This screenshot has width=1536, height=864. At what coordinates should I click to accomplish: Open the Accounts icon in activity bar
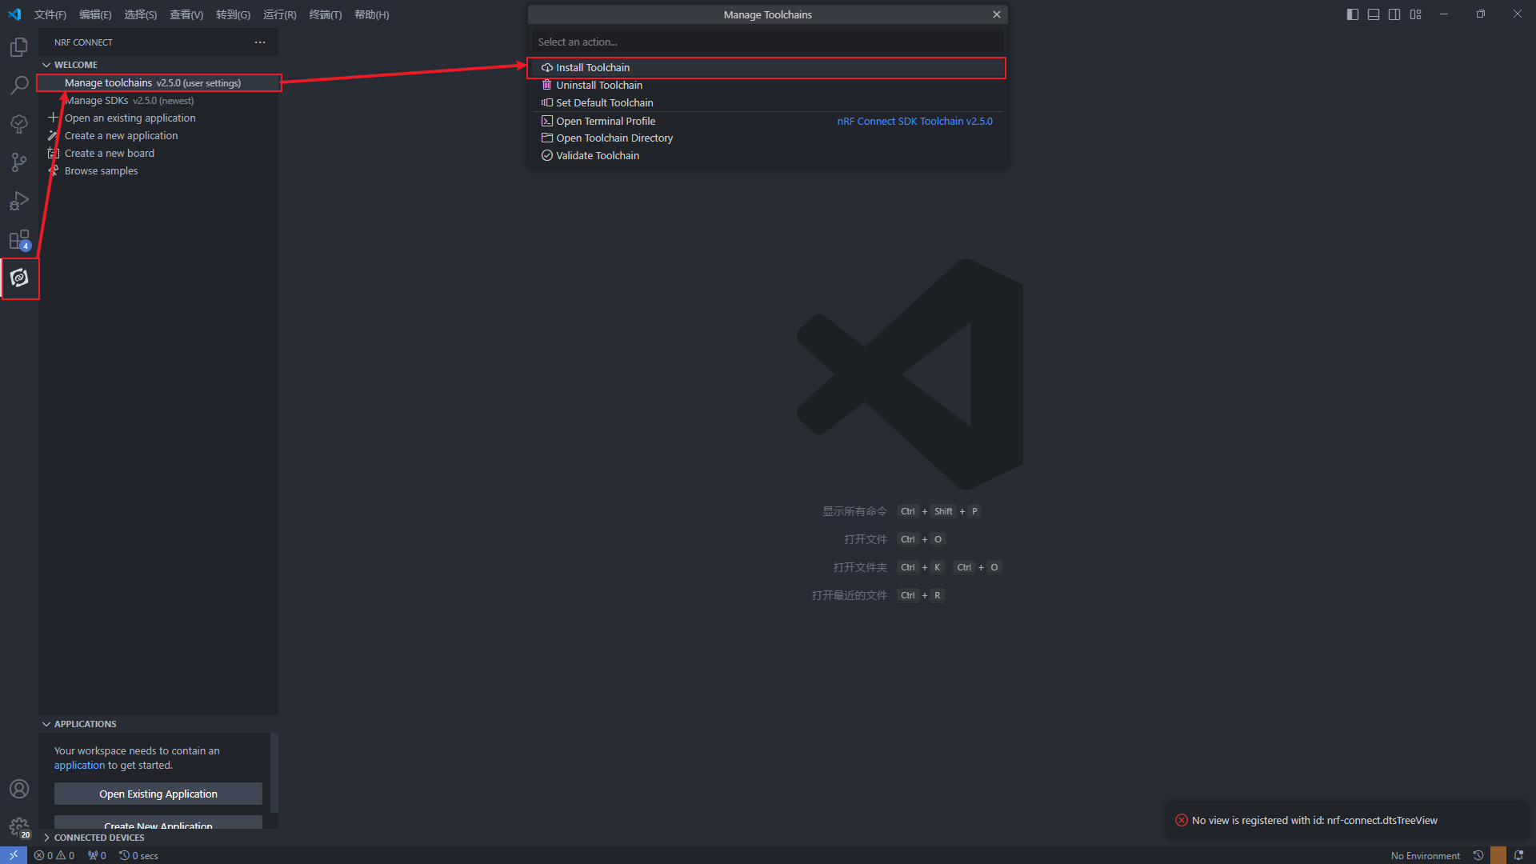tap(19, 789)
